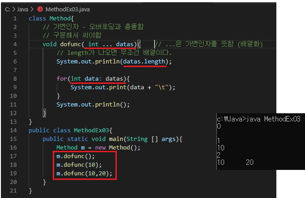
Task: Click line number 4 in the gutter
Action: pos(15,44)
